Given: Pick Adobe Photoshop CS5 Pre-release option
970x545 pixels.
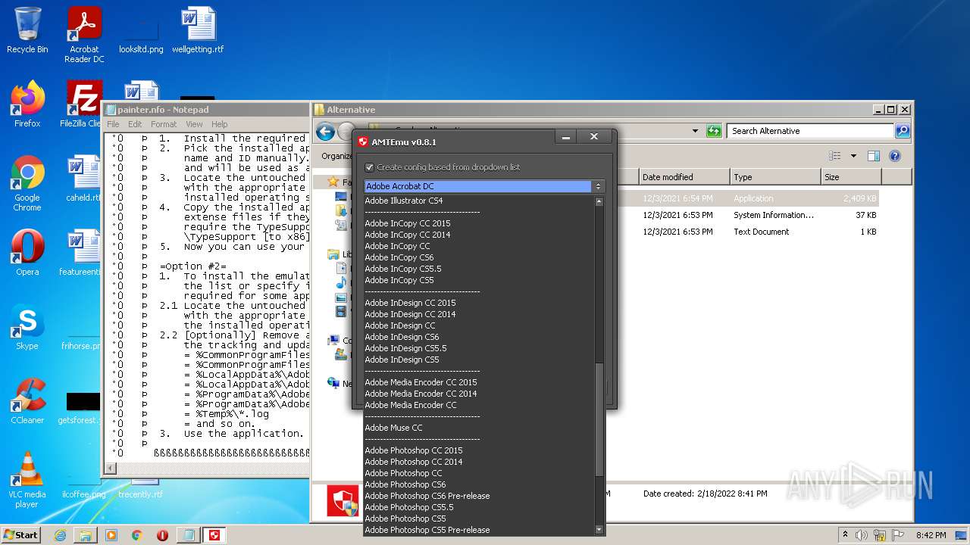Looking at the screenshot, I should coord(478,530).
